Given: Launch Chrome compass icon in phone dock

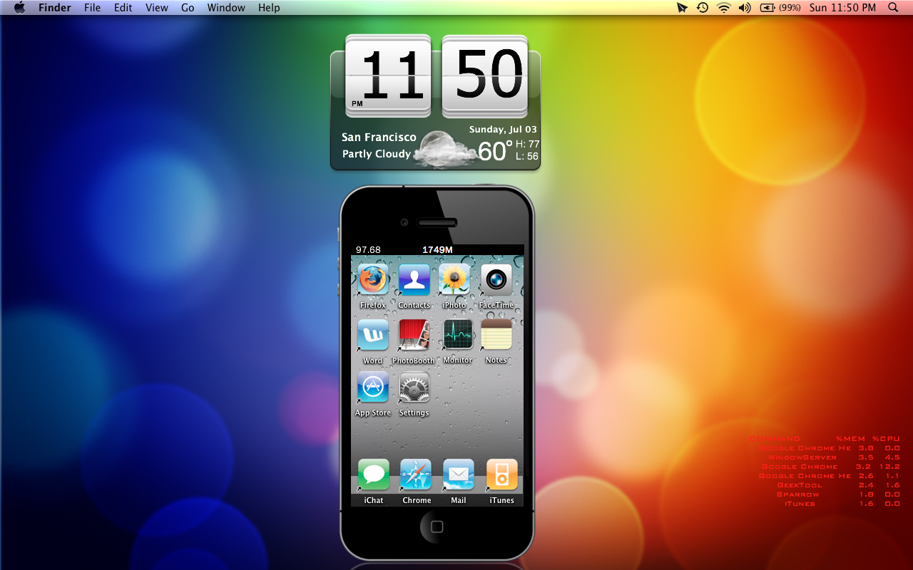Looking at the screenshot, I should (416, 475).
